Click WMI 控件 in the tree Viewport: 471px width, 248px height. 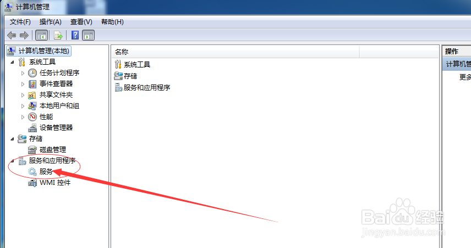[55, 182]
